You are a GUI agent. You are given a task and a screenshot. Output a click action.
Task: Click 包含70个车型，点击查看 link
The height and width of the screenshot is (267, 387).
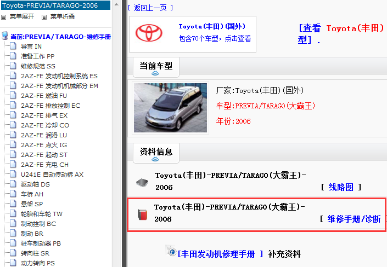pos(215,38)
